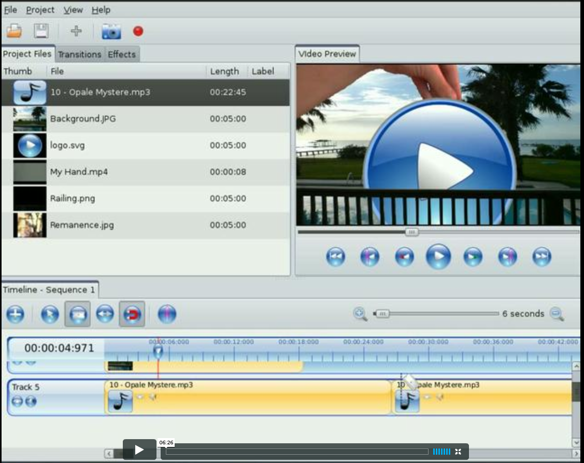The image size is (584, 463).
Task: Open the File menu
Action: 10,10
